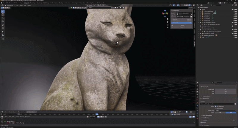
Task: Pick the Rotate tool
Action: 3,21
